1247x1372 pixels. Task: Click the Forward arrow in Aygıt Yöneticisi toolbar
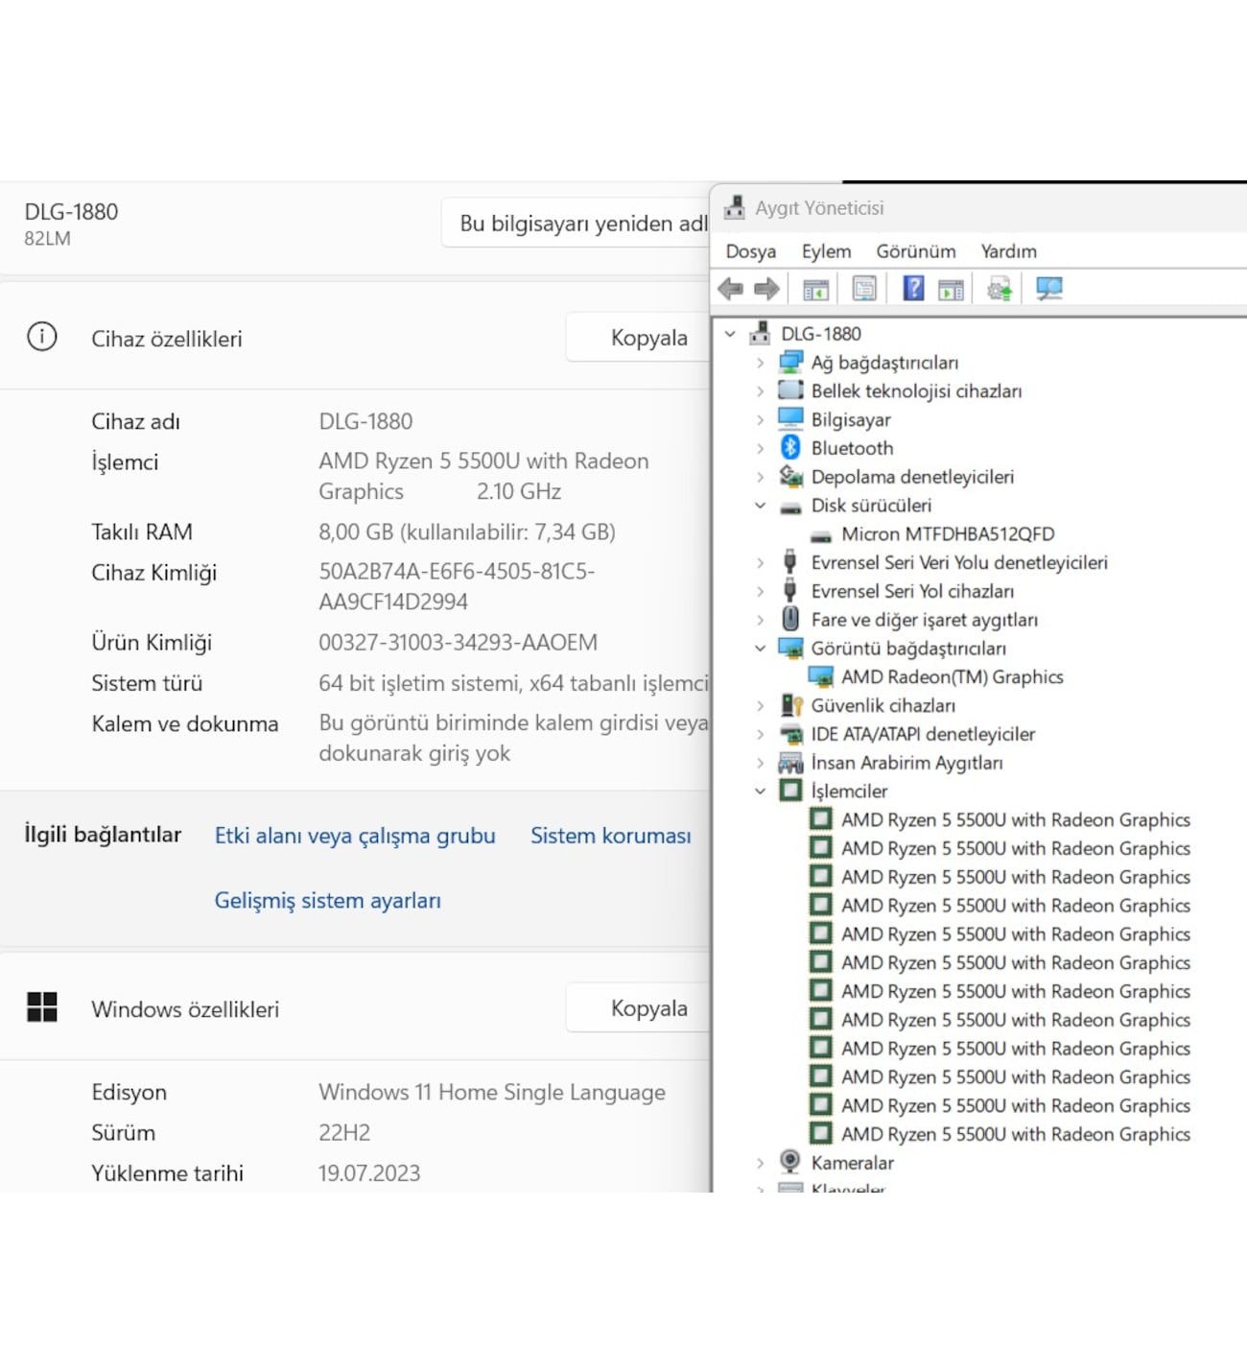[x=766, y=289]
